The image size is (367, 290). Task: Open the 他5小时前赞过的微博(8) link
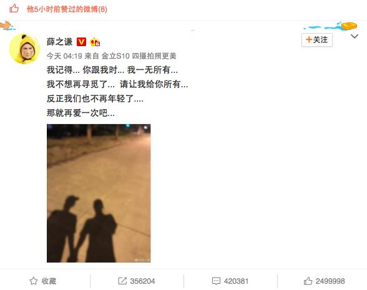click(x=67, y=9)
